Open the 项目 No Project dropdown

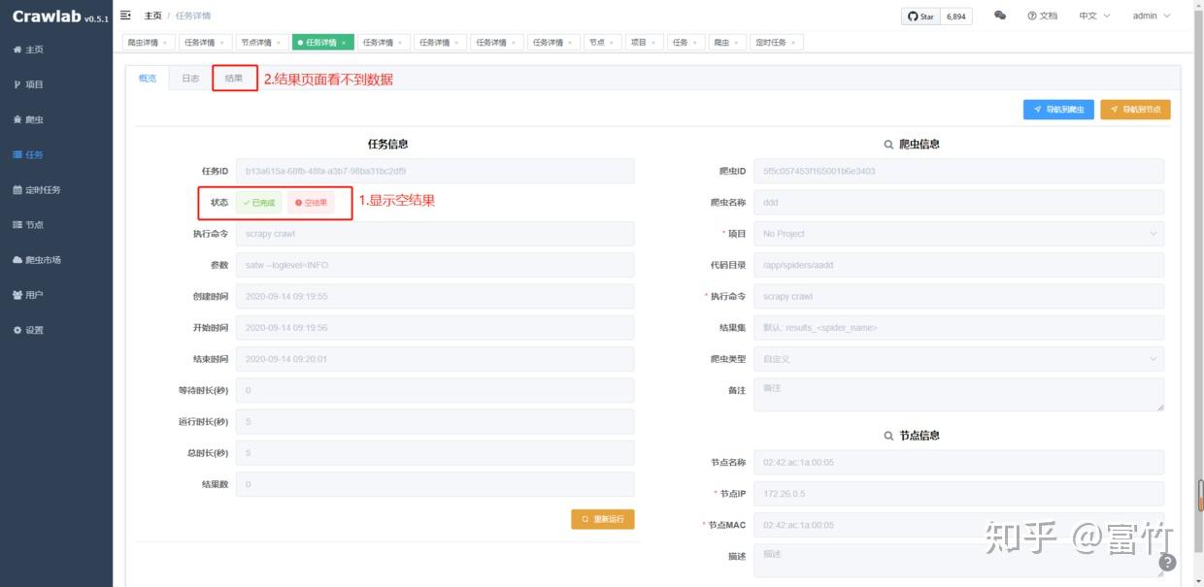958,233
